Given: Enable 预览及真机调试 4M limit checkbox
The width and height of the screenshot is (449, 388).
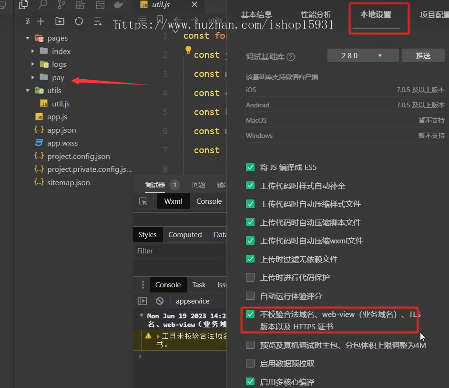Looking at the screenshot, I should coord(250,345).
